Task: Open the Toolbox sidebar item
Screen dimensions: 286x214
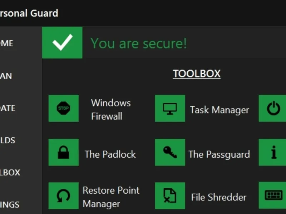Action: [10, 172]
